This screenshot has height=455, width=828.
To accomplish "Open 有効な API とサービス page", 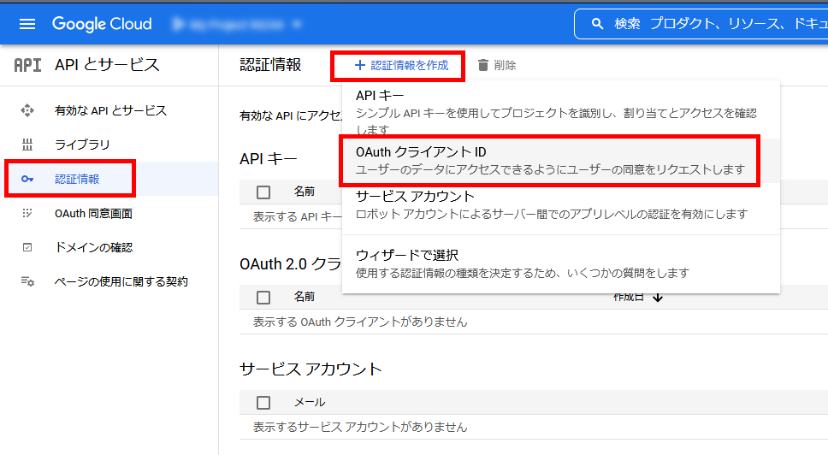I will 109,110.
